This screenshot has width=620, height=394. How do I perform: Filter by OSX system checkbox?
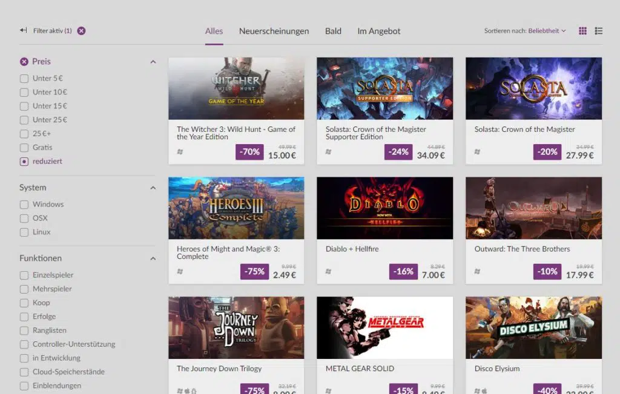(x=24, y=218)
